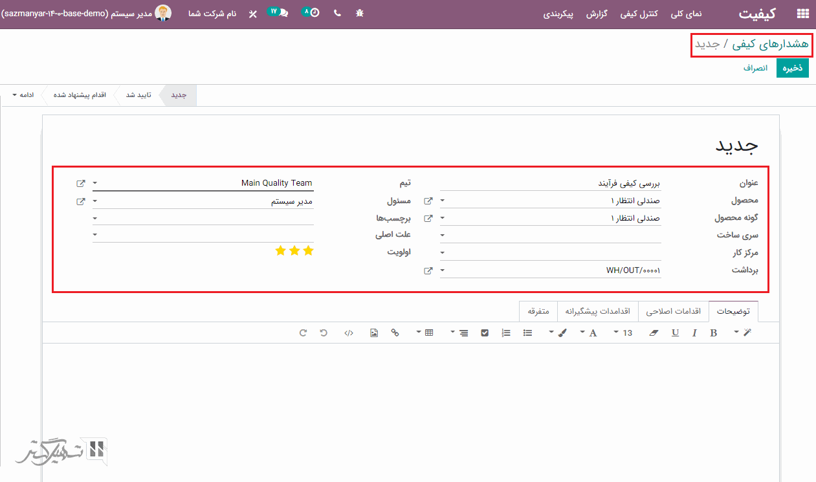Screen dimensions: 816x482
Task: Click the undo icon in editor
Action: tap(324, 333)
